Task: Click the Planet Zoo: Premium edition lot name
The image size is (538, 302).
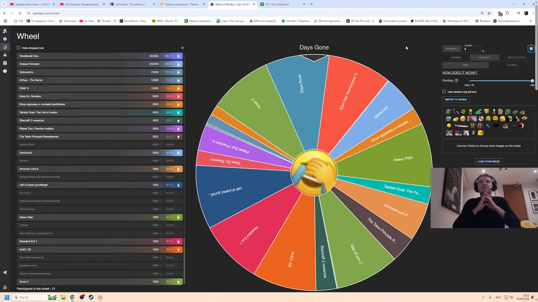Action: coord(36,129)
